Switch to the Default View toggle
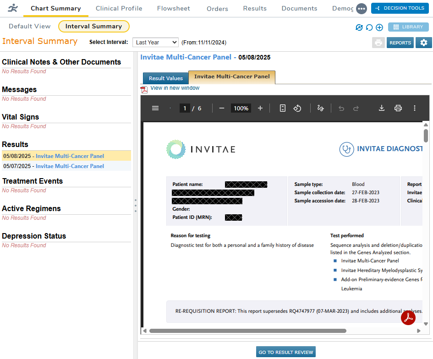The width and height of the screenshot is (433, 359). point(30,27)
